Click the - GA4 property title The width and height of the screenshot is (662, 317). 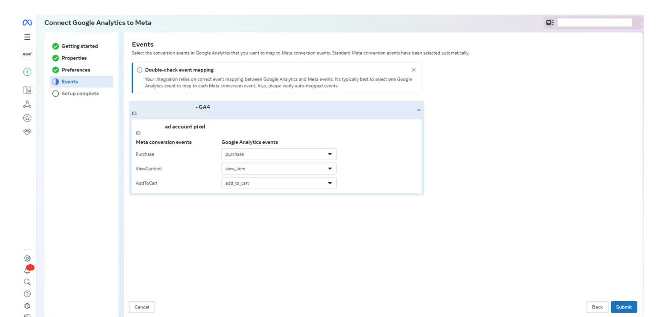pyautogui.click(x=203, y=107)
